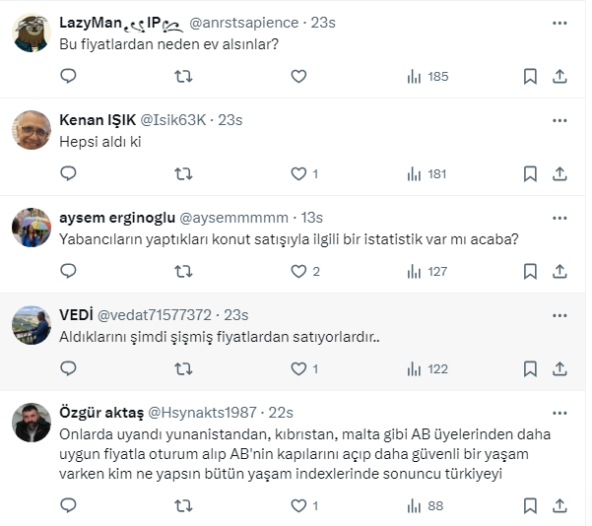This screenshot has height=526, width=592.
Task: Bookmark Özgür aktaş's tweet
Action: coord(530,505)
